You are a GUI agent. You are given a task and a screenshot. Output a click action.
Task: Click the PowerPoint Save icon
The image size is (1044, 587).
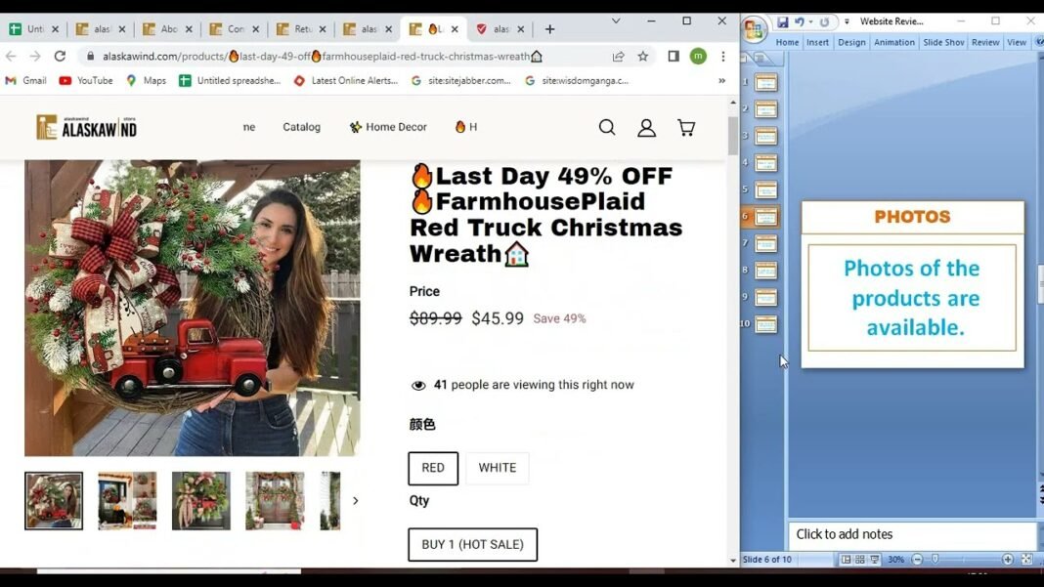coord(783,21)
